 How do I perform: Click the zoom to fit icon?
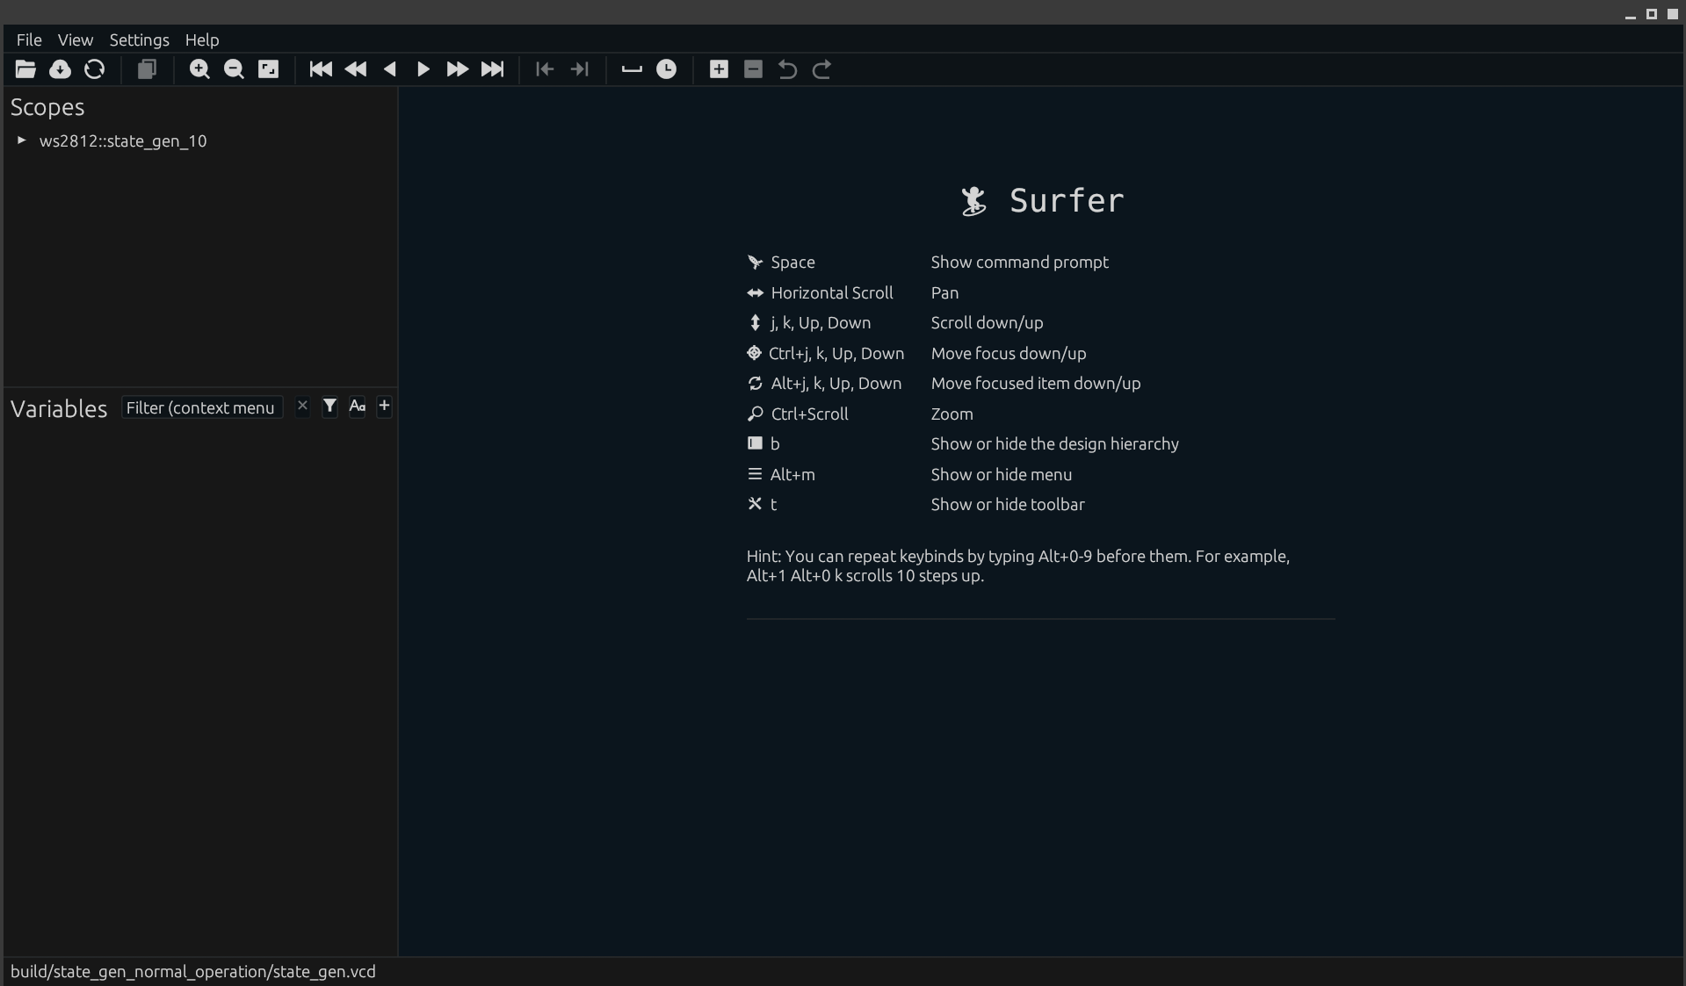coord(268,69)
